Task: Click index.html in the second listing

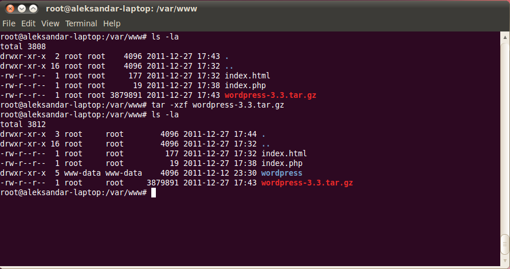Action: tap(284, 153)
